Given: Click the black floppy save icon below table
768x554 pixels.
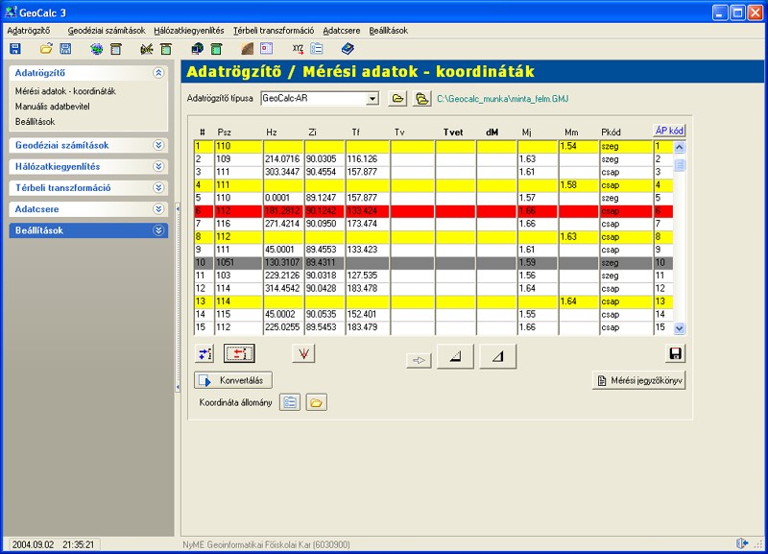Looking at the screenshot, I should pyautogui.click(x=676, y=353).
